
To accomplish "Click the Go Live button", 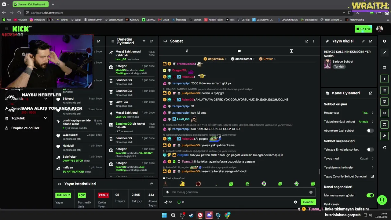I will (x=364, y=29).
